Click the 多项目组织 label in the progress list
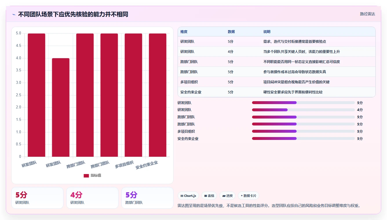387x220 pixels. point(186,132)
